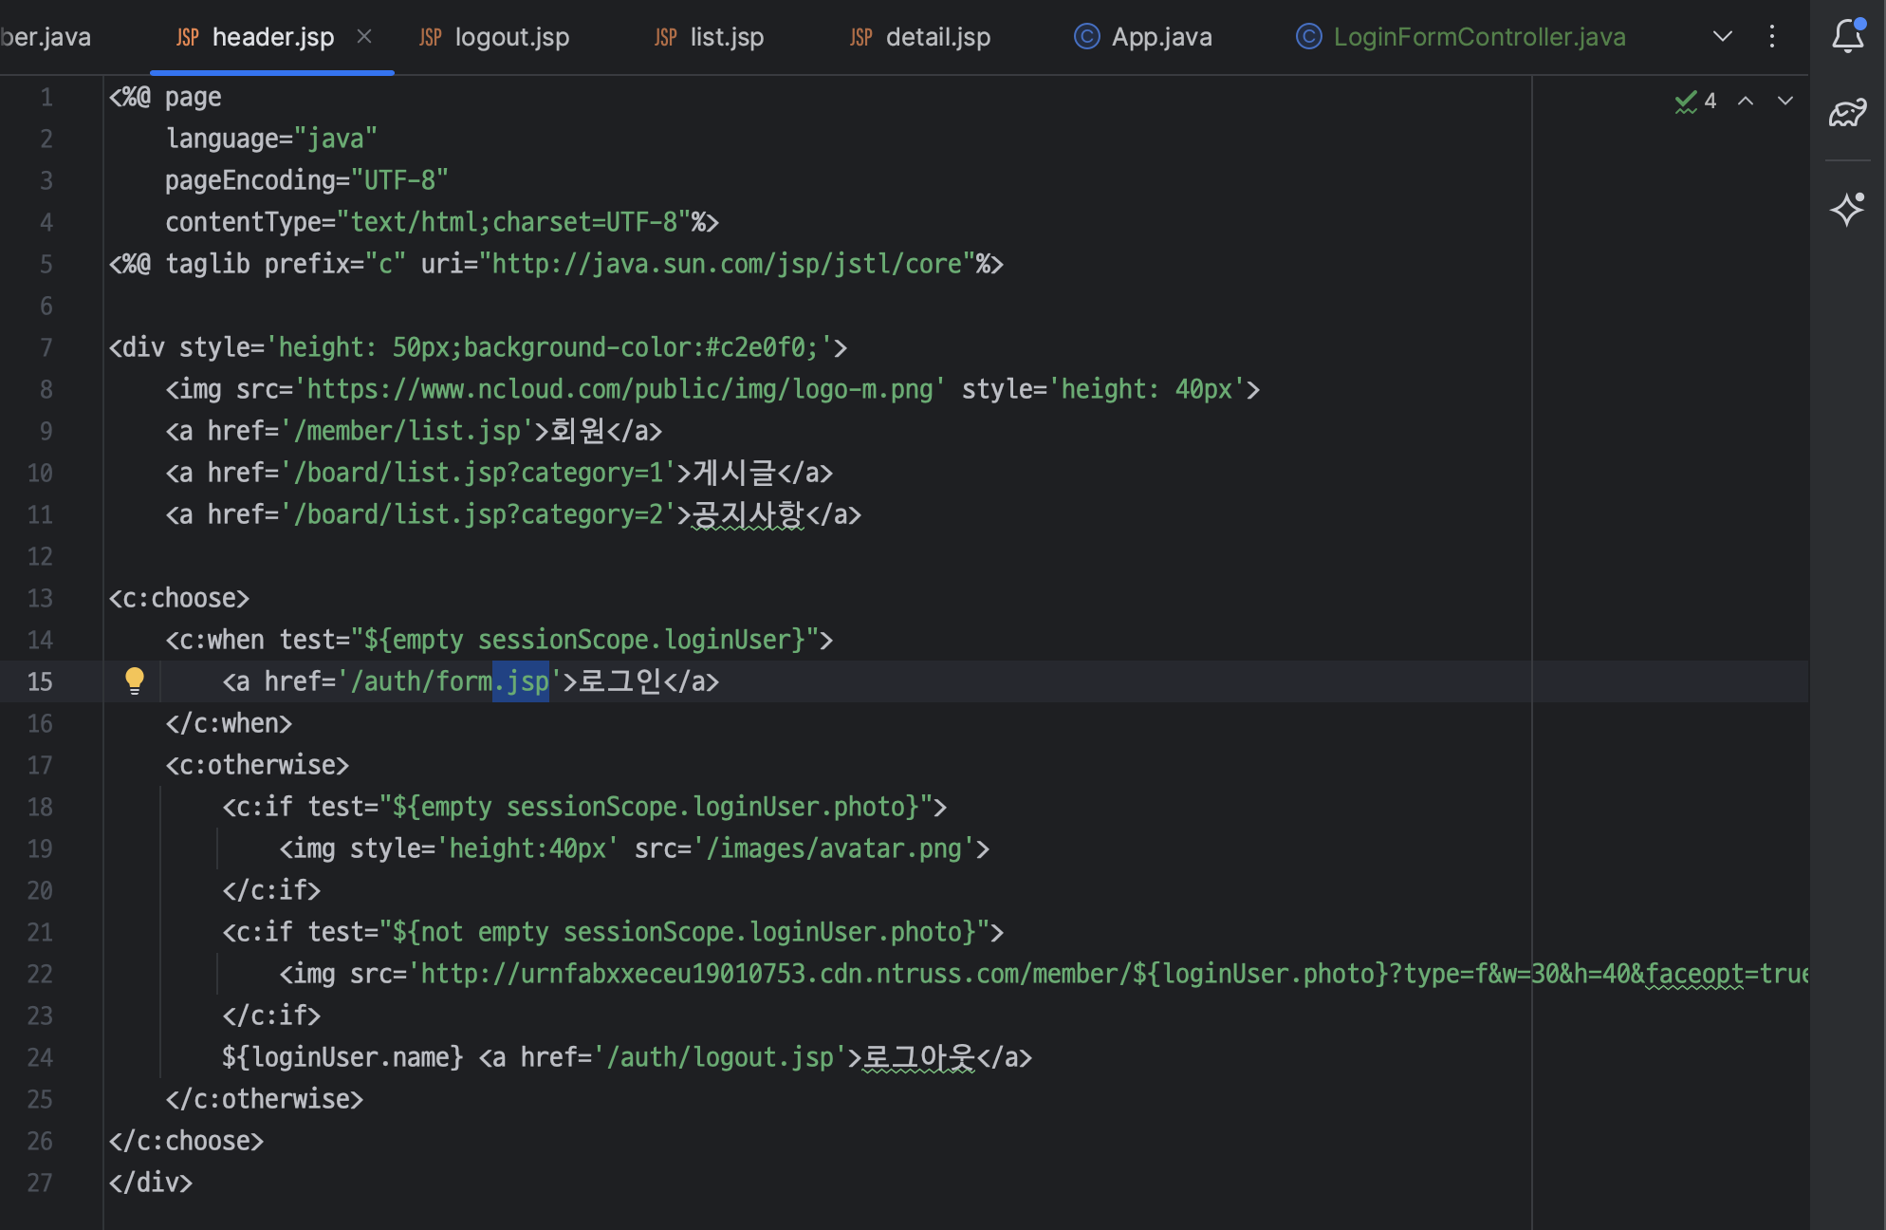This screenshot has width=1886, height=1230.
Task: Go to previous highlighted problem arrow
Action: click(1745, 101)
